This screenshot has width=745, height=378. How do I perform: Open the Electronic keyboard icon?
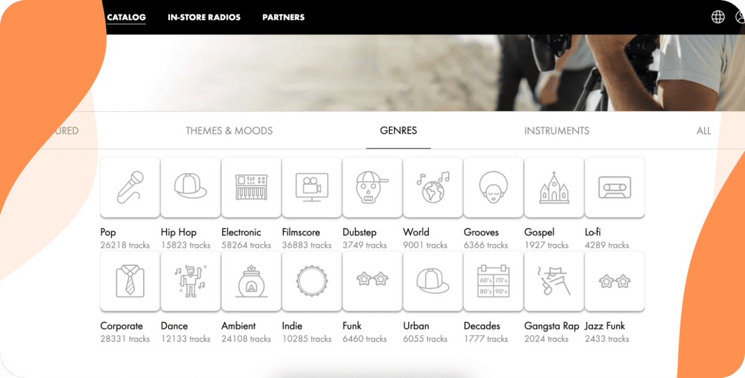[x=251, y=187]
